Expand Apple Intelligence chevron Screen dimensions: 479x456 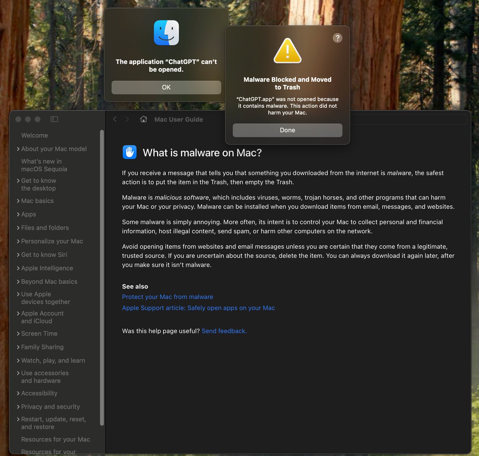click(18, 268)
